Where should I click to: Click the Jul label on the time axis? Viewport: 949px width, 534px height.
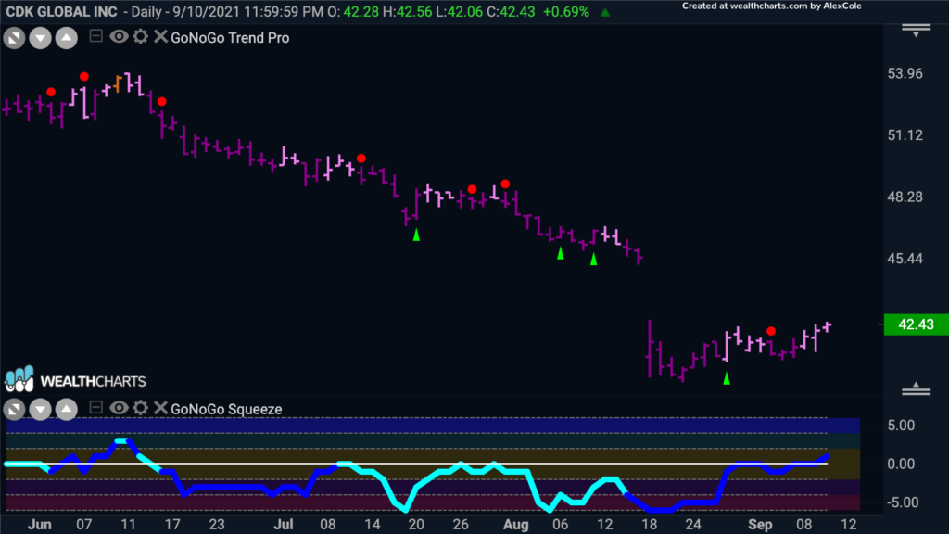pos(283,525)
